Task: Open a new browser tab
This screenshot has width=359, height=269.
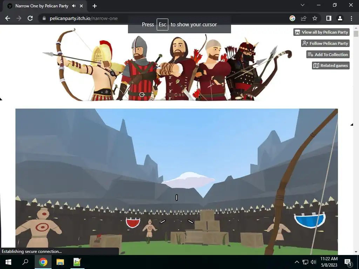Action: tap(95, 6)
